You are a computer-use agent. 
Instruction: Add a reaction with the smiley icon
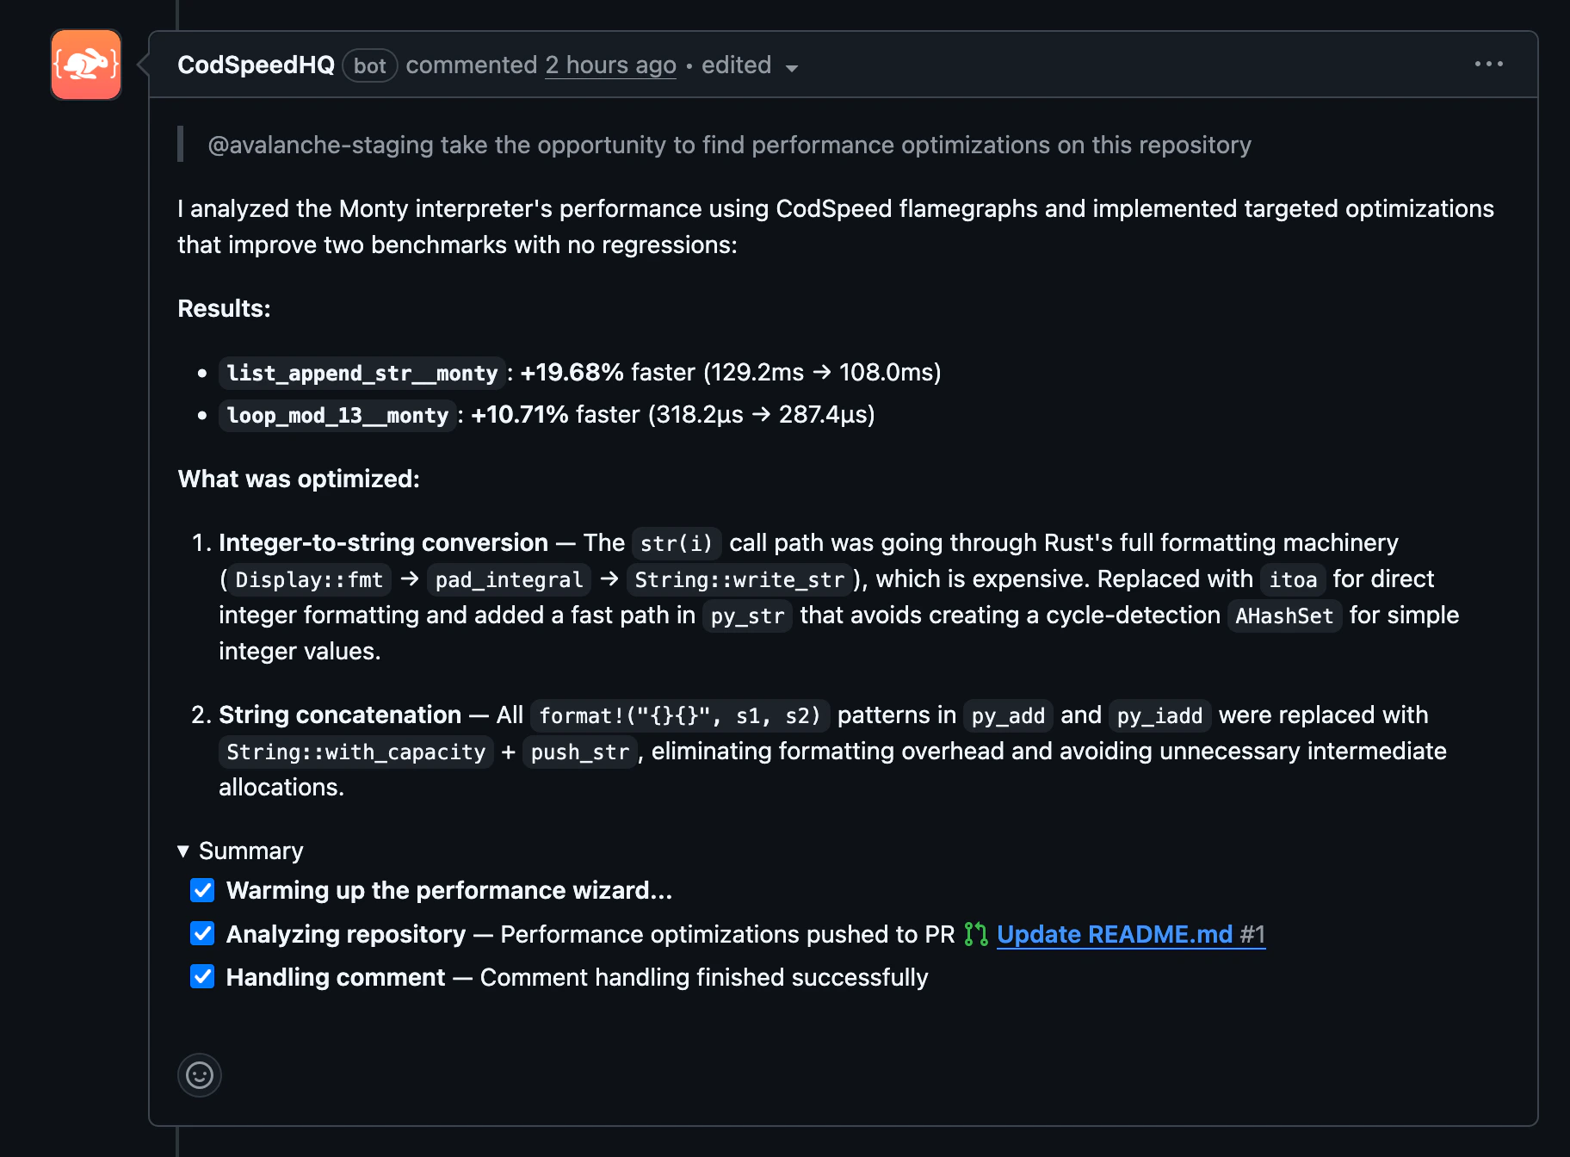coord(199,1075)
